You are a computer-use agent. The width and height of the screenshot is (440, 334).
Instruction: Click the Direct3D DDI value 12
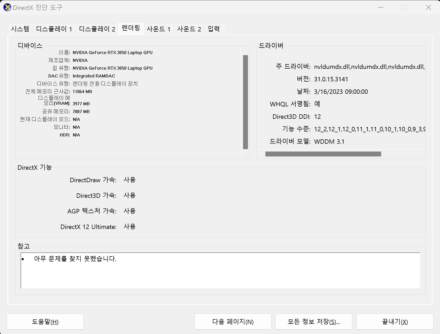point(317,117)
